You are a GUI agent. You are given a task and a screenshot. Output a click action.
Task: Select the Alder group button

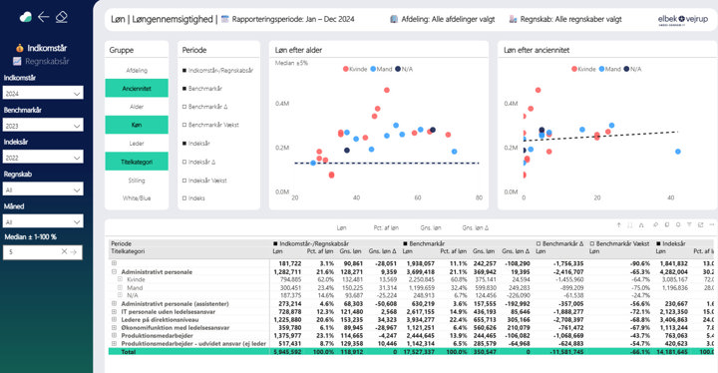pyautogui.click(x=137, y=107)
